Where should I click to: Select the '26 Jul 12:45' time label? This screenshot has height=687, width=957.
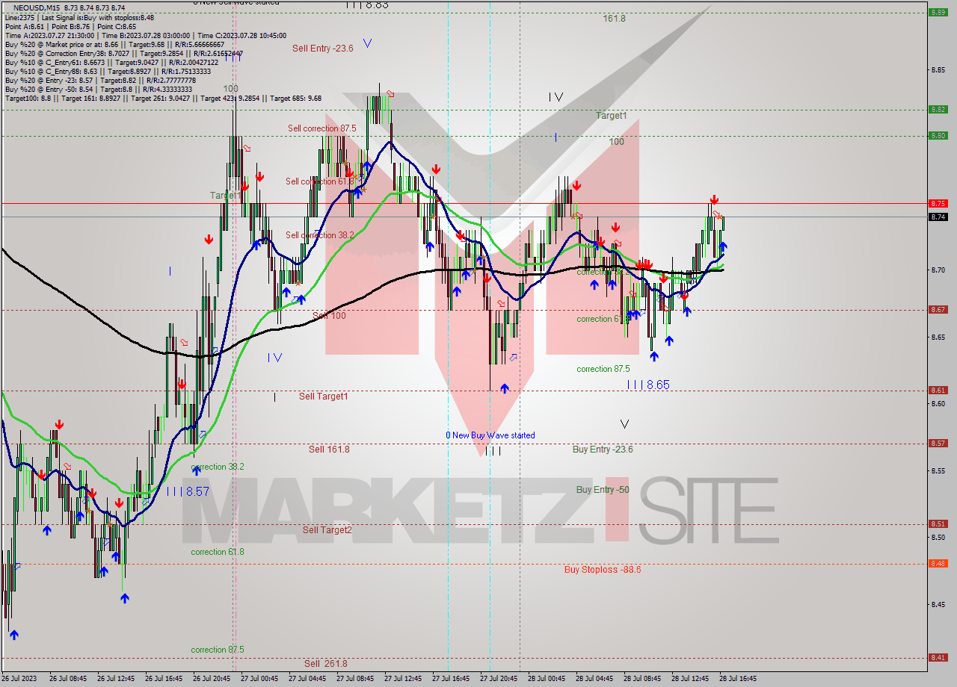click(116, 679)
